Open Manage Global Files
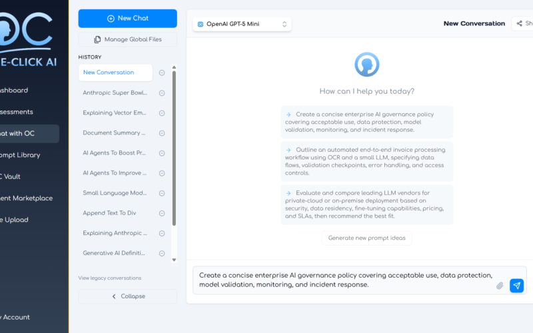This screenshot has height=333, width=533. click(128, 39)
